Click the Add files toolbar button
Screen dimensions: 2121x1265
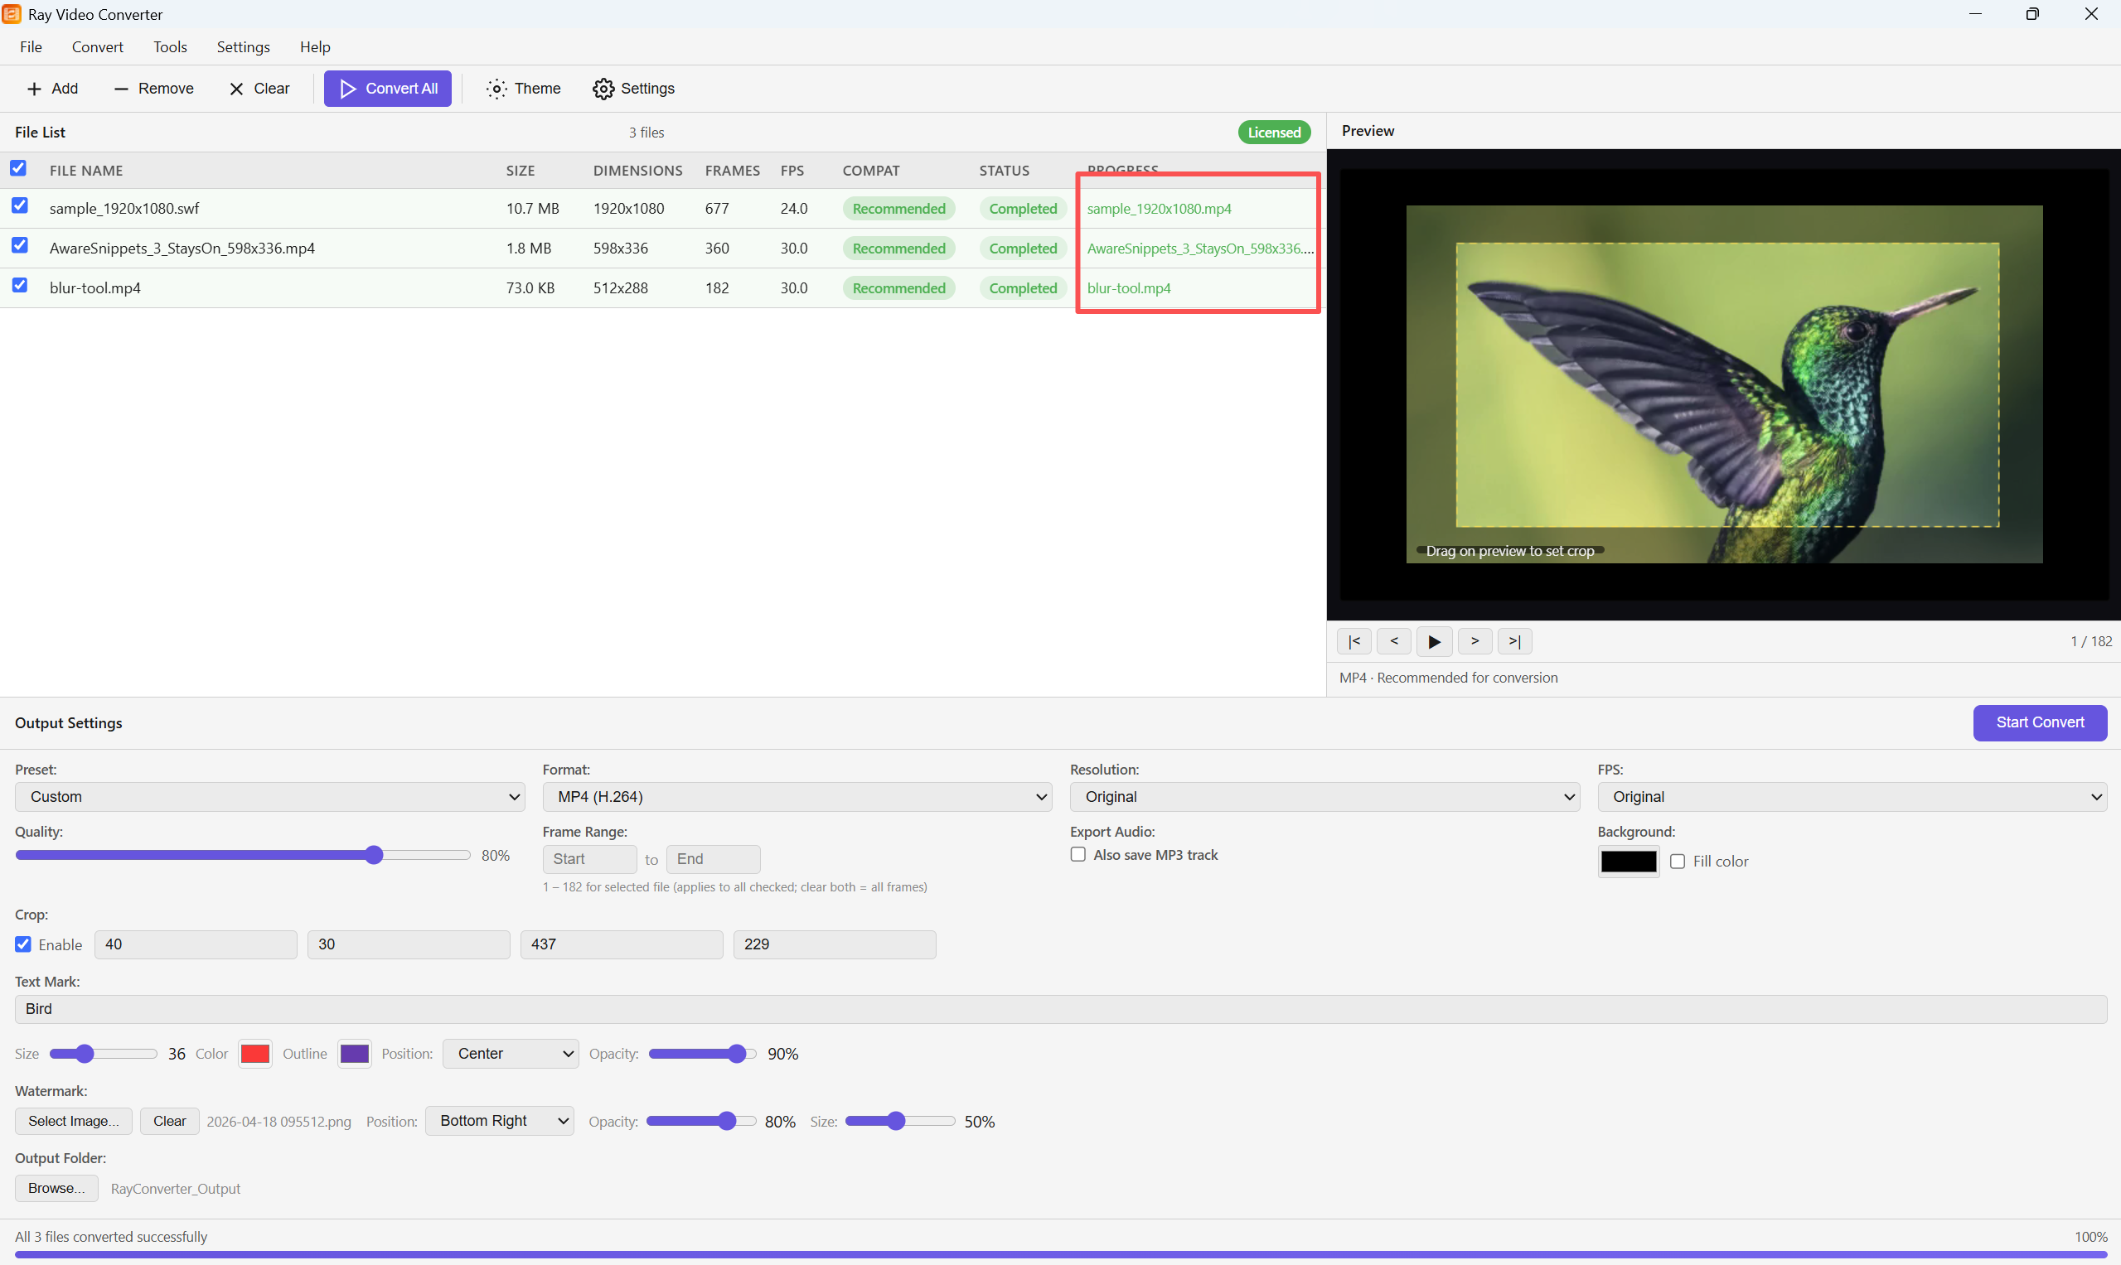(53, 89)
